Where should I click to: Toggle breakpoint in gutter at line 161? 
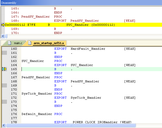(4, 53)
